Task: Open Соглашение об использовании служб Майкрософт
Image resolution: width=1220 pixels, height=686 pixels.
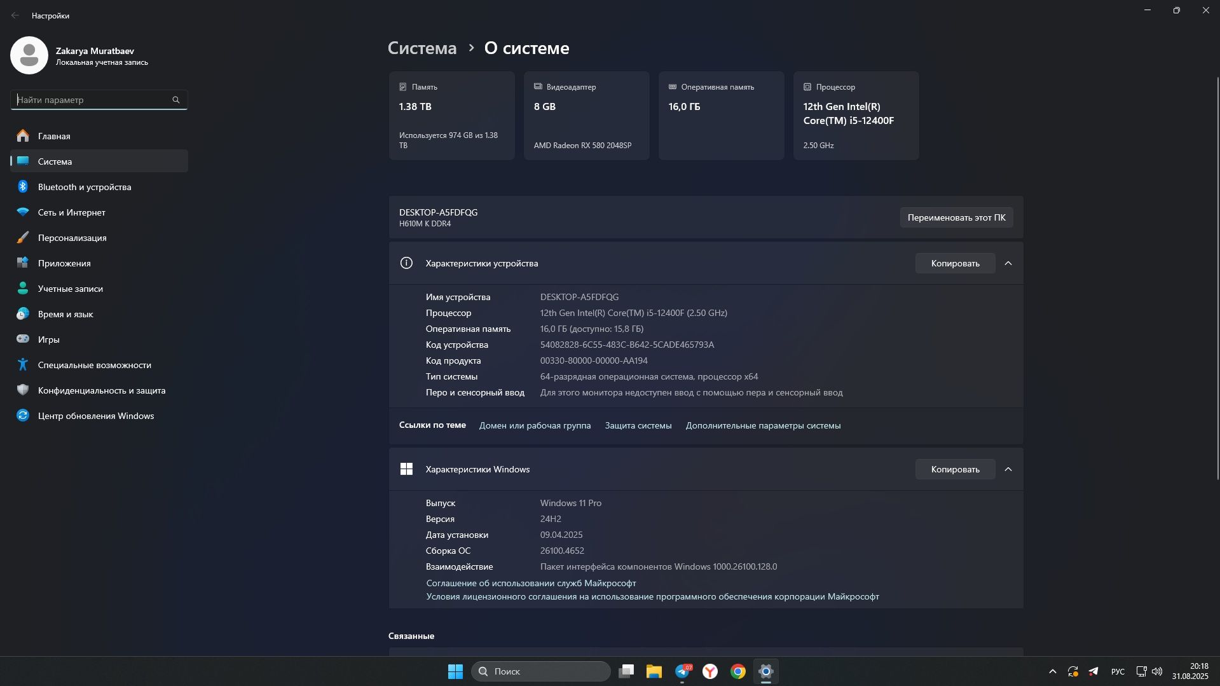Action: (x=531, y=583)
